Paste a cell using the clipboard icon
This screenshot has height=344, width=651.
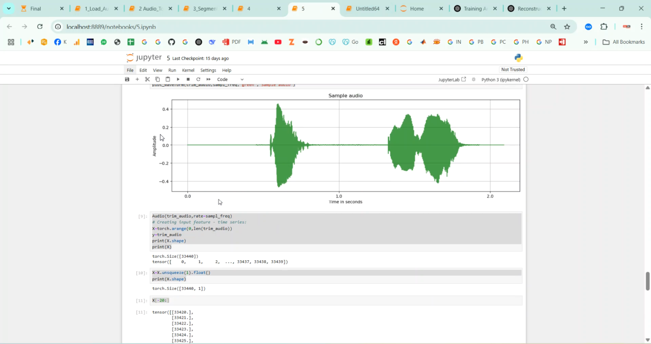coord(168,79)
